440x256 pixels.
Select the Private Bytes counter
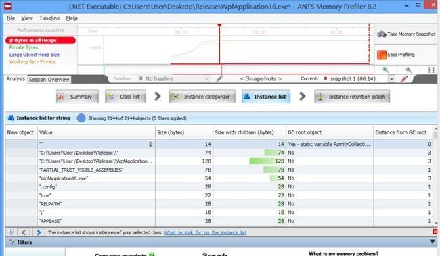(24, 47)
